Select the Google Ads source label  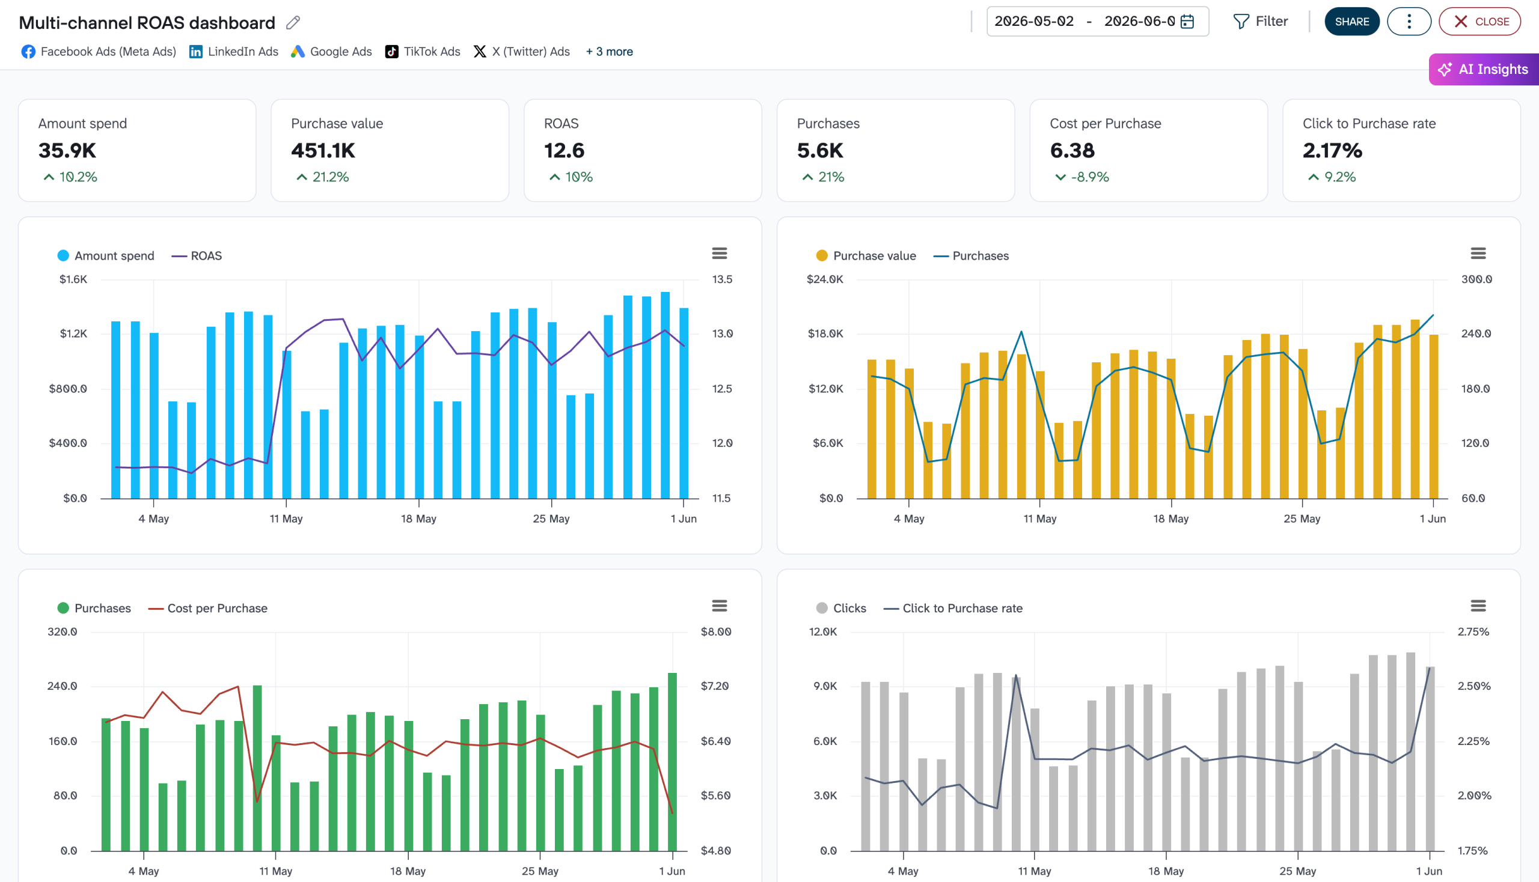point(341,52)
